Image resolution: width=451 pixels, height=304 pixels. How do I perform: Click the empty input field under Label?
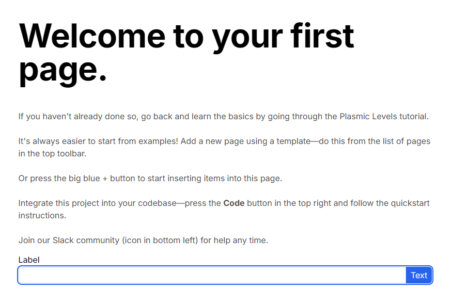(212, 275)
